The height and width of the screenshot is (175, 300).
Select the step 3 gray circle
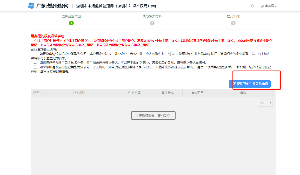(x=233, y=23)
